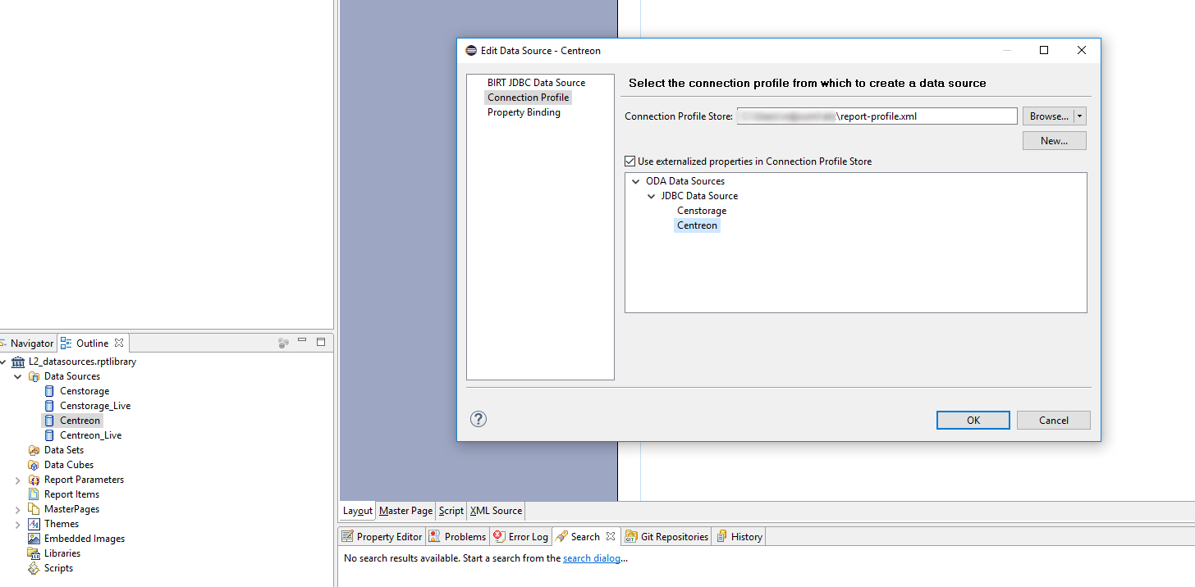Click the Censtorage_Live data source icon
This screenshot has width=1195, height=587.
tap(49, 406)
